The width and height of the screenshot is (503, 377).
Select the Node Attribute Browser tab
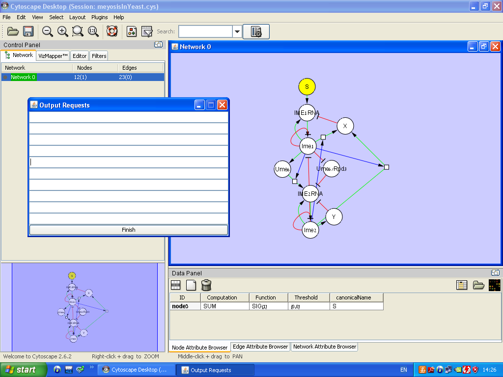click(199, 347)
